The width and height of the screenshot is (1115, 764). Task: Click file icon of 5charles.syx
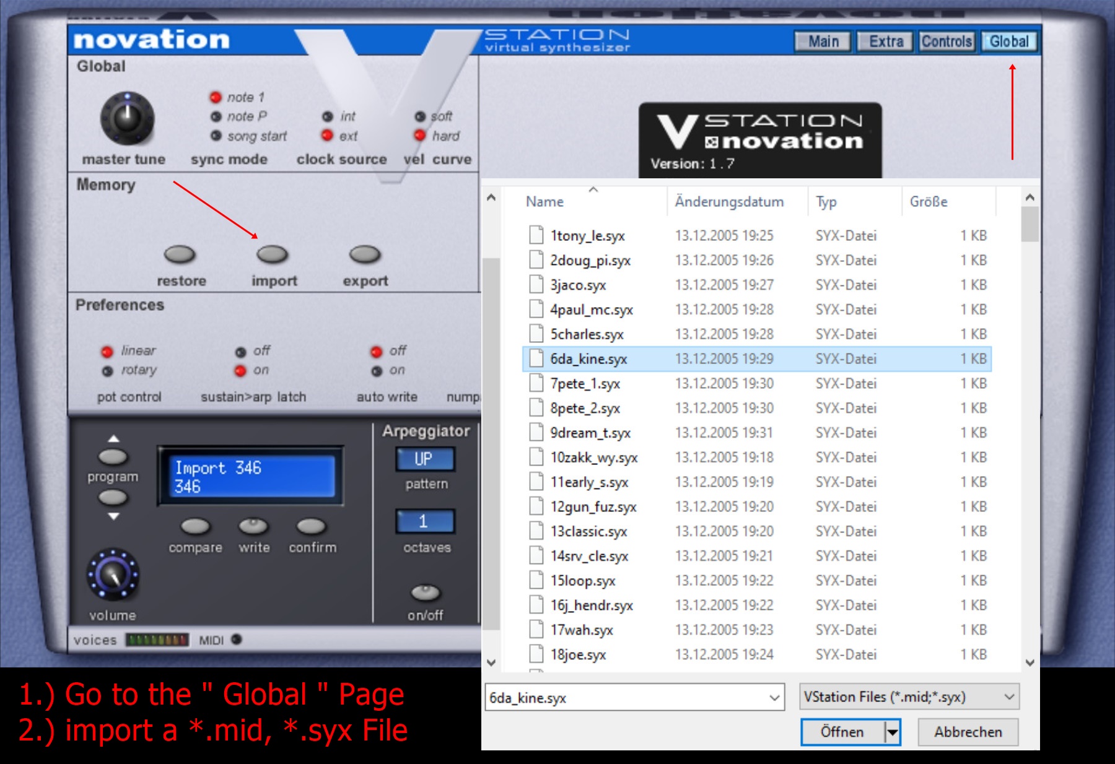[536, 334]
